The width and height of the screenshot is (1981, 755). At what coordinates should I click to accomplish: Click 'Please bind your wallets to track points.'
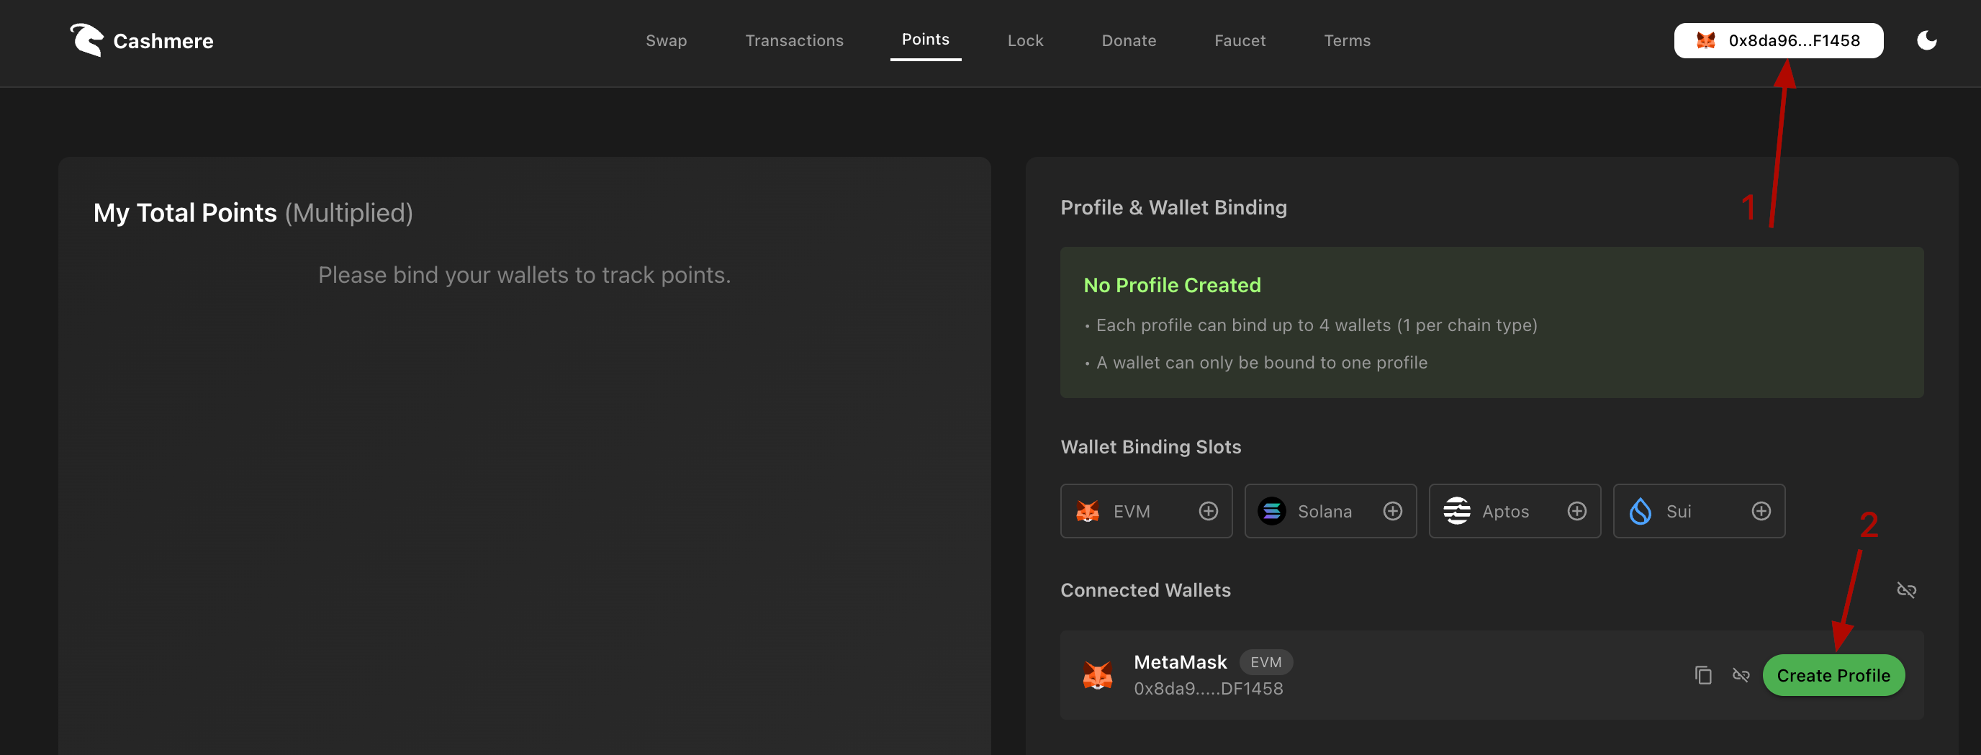click(x=524, y=274)
